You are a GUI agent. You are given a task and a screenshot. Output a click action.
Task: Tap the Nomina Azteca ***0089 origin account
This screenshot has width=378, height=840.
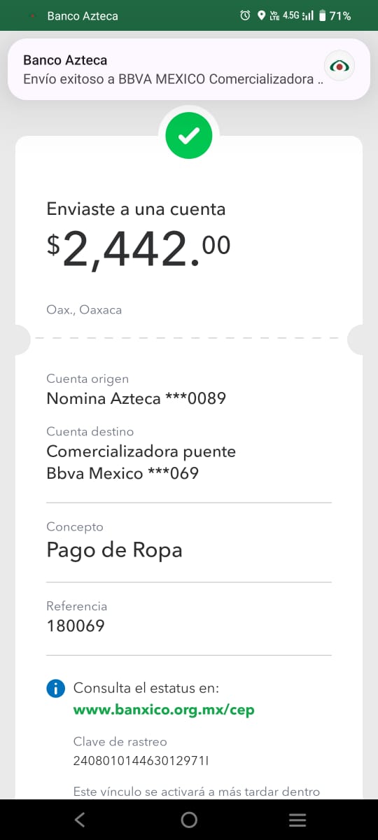click(136, 399)
